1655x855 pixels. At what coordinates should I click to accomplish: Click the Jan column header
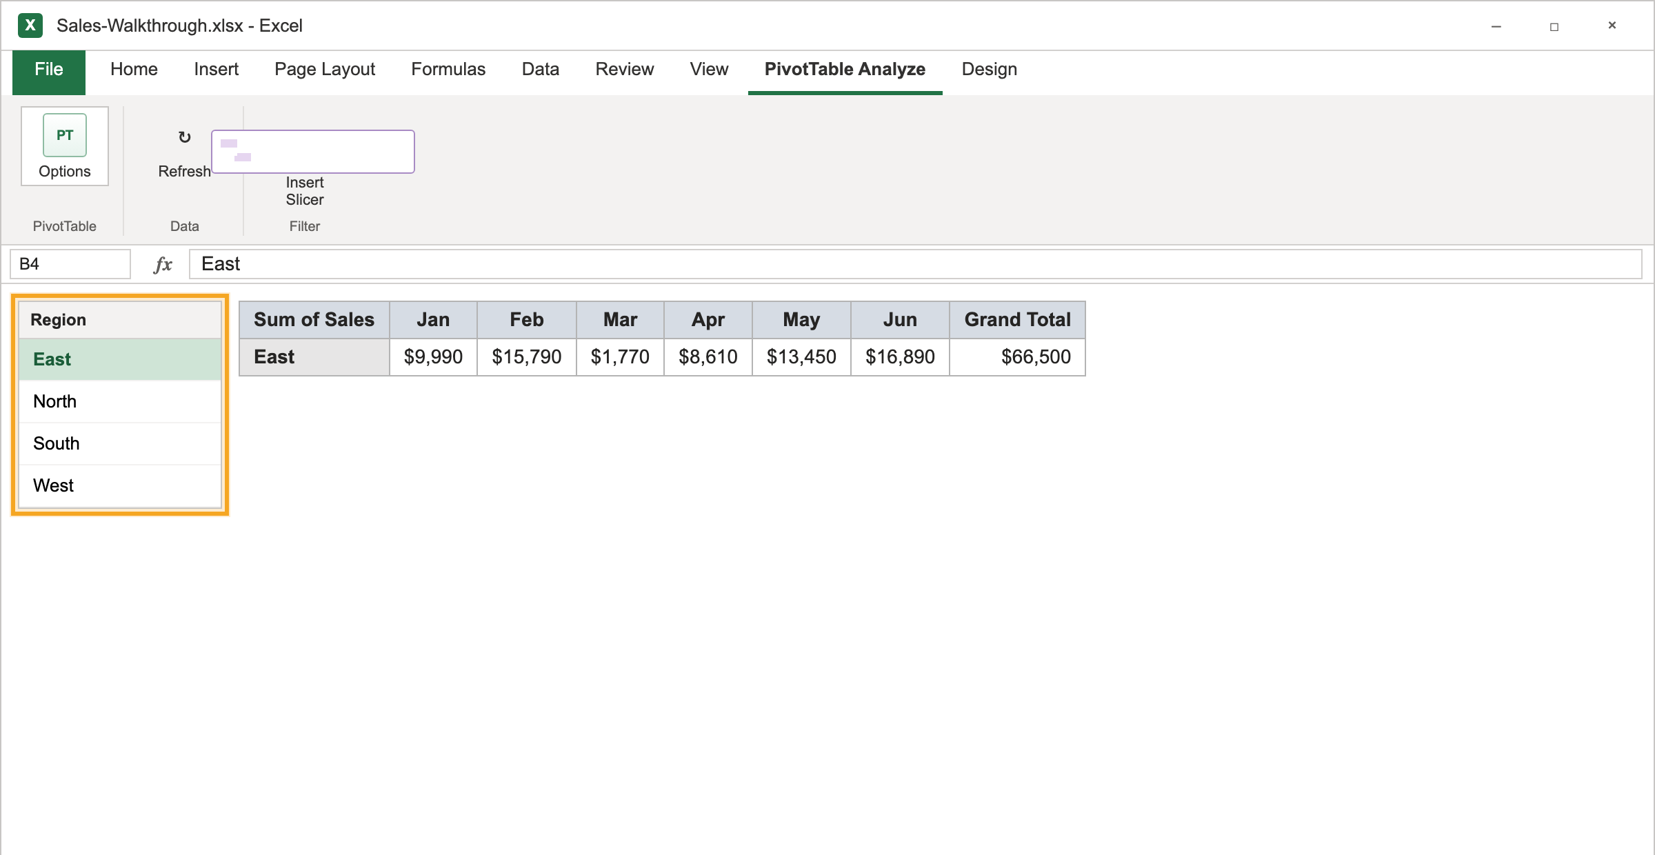(x=434, y=320)
